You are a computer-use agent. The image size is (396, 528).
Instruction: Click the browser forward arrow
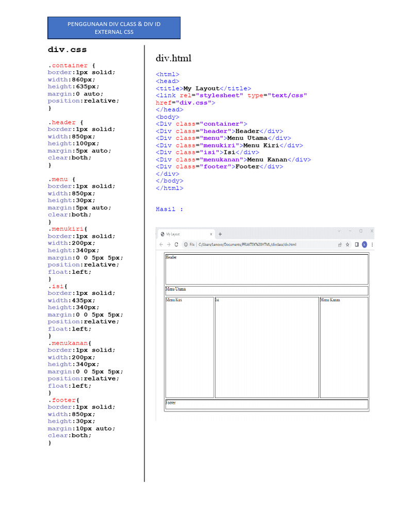pyautogui.click(x=169, y=244)
